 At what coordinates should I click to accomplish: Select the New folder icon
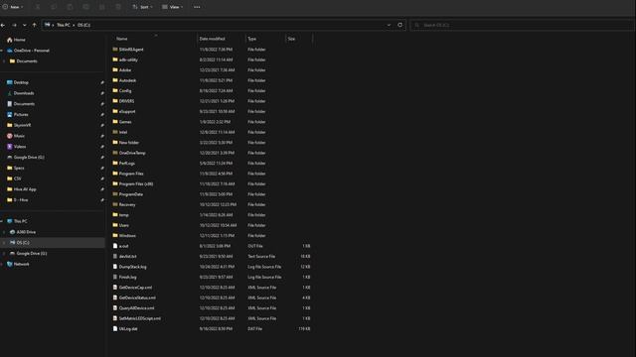pos(115,143)
